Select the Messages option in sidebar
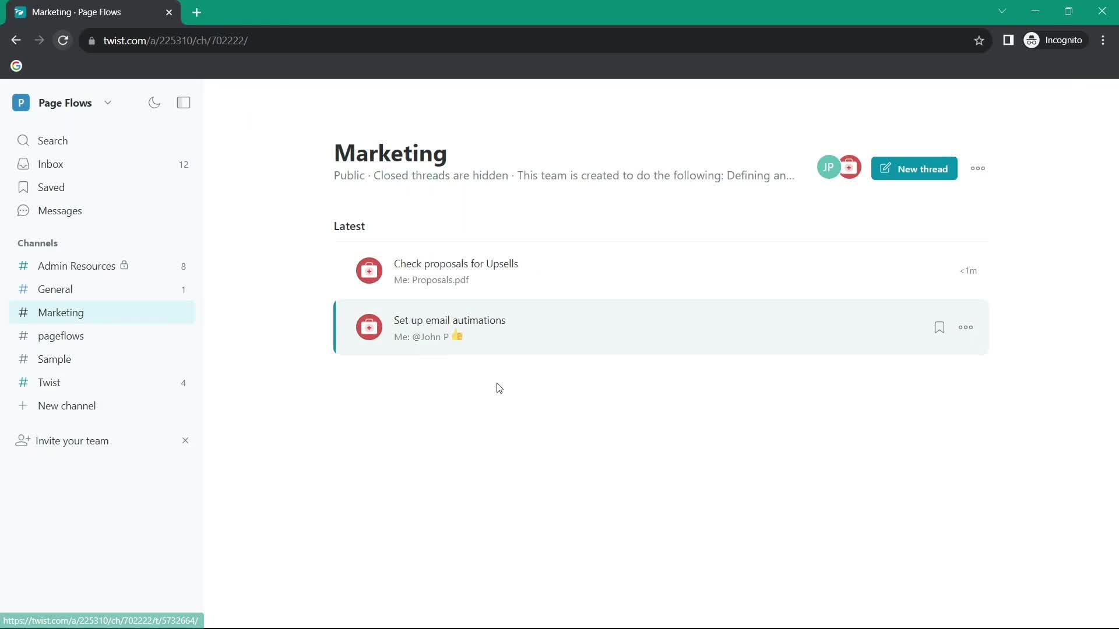The width and height of the screenshot is (1119, 629). click(59, 210)
